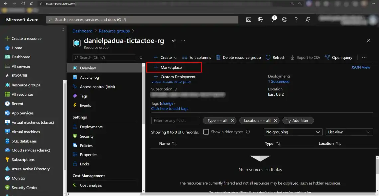Expand the No grouping dropdown
This screenshot has height=196, width=379.
(293, 132)
